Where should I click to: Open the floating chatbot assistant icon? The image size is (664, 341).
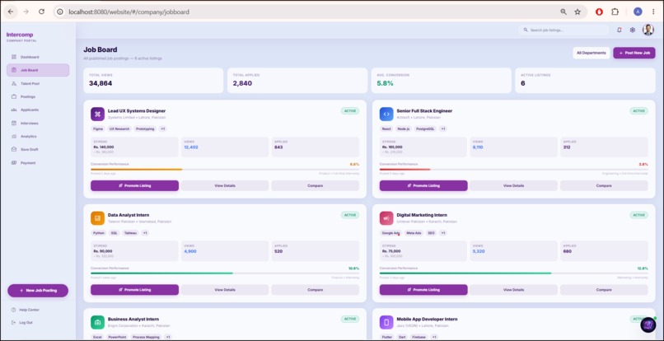tap(648, 325)
